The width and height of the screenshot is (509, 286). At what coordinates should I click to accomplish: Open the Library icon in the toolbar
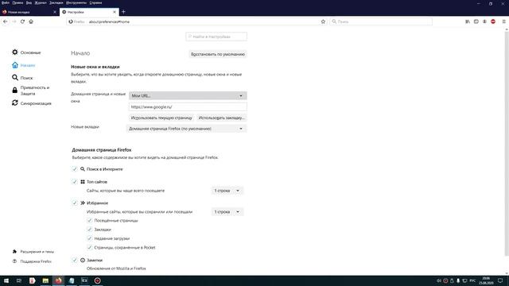click(468, 21)
